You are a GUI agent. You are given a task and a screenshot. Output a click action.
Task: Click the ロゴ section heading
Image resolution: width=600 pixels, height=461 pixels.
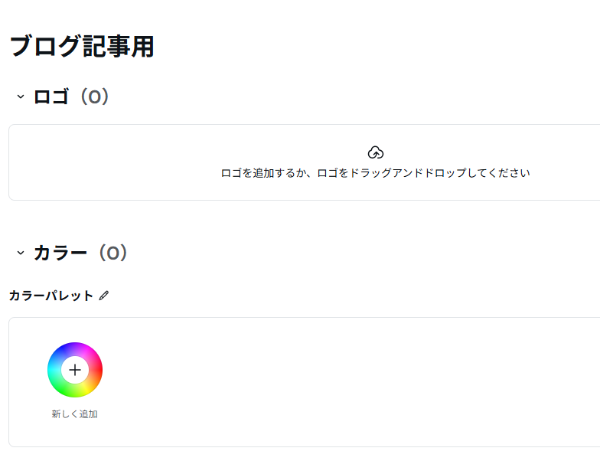(x=51, y=97)
